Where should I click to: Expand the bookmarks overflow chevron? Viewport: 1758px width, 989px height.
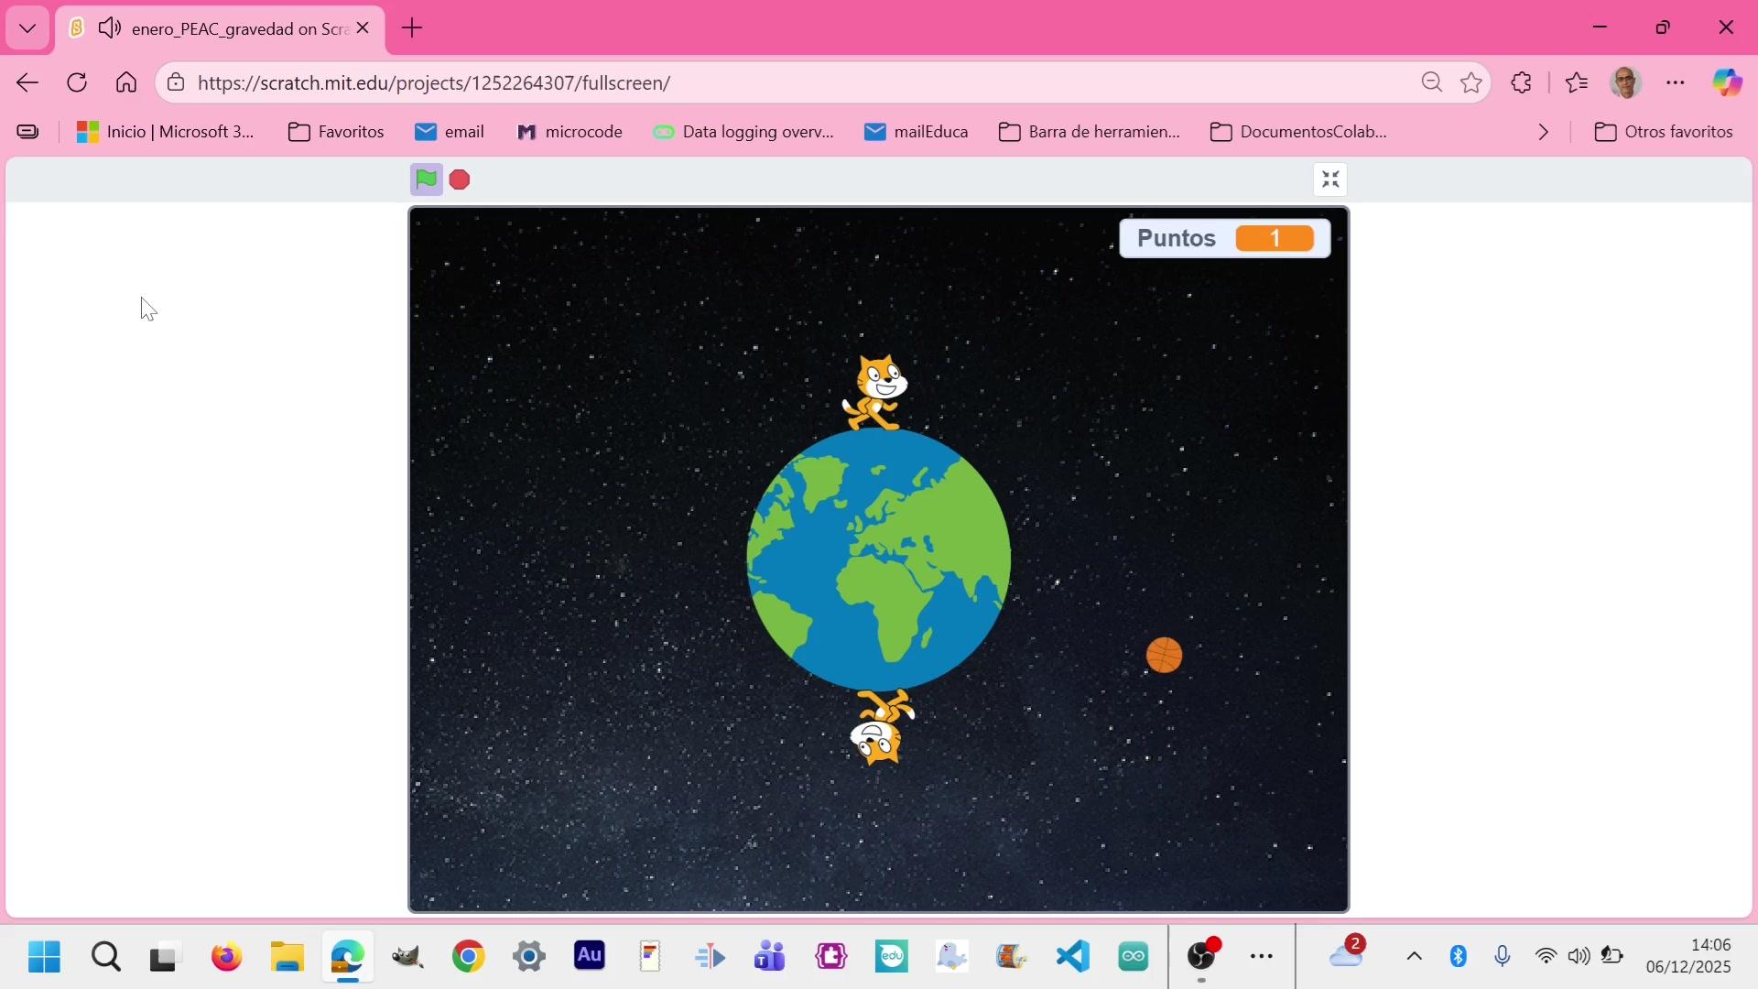coord(1544,132)
